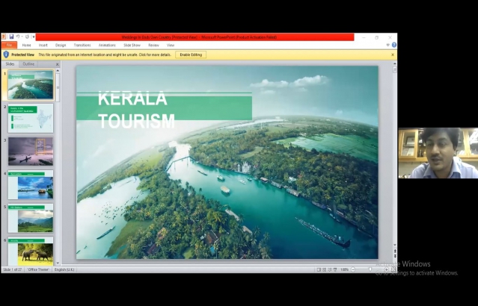
Task: Open the Slide Show ribbon tab
Action: click(132, 46)
